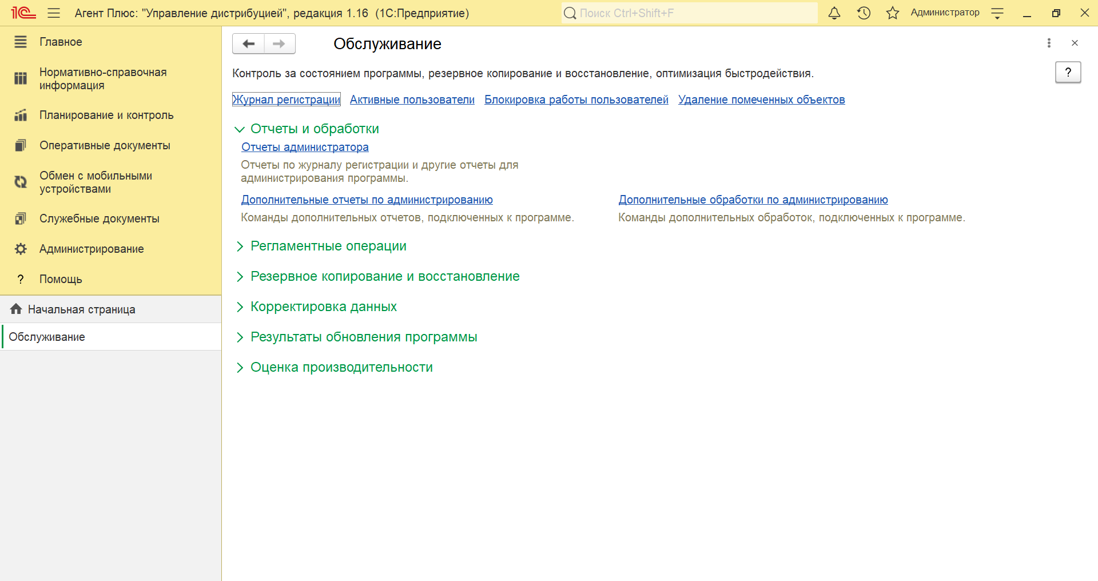Click the Администратор user name
Screen dimensions: 1098x581
[945, 13]
